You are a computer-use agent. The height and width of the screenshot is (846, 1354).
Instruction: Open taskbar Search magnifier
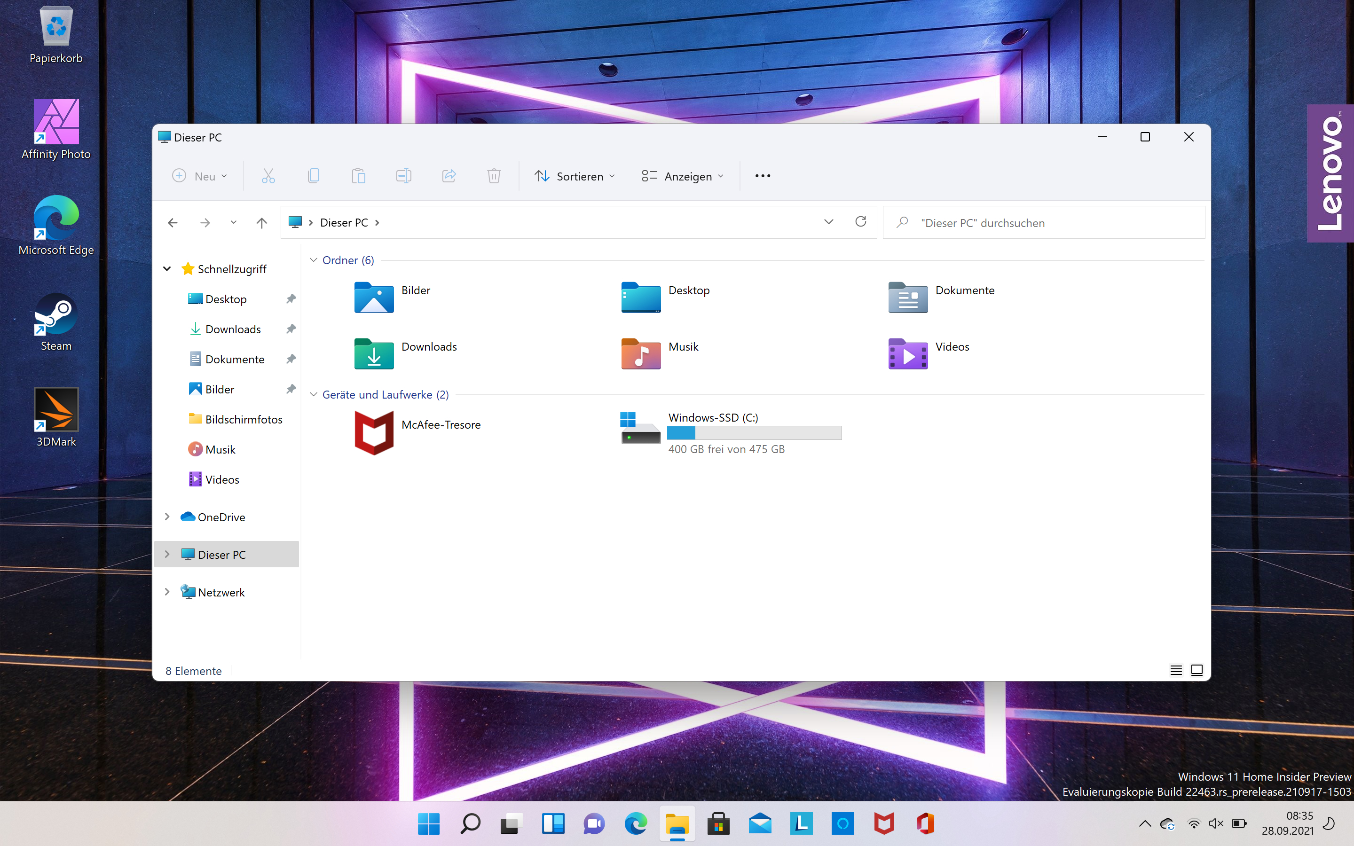(470, 823)
